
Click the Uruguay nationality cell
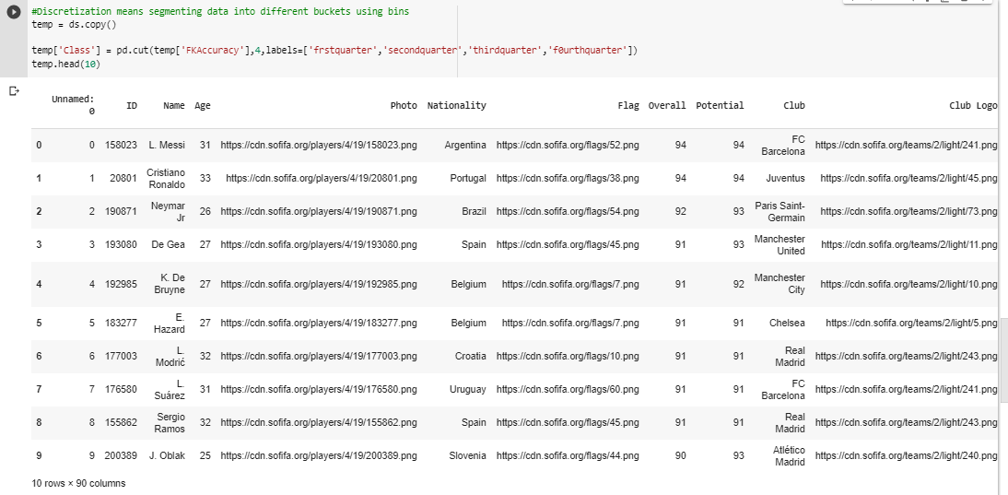click(468, 390)
